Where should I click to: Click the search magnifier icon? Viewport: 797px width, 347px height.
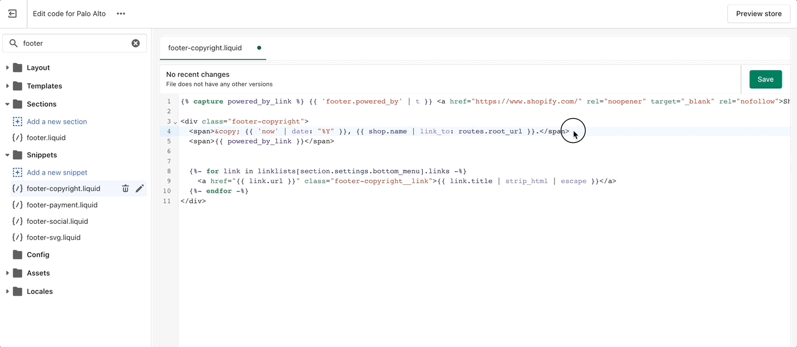[x=12, y=43]
